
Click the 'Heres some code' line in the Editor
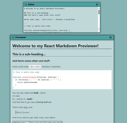[x=50, y=19]
